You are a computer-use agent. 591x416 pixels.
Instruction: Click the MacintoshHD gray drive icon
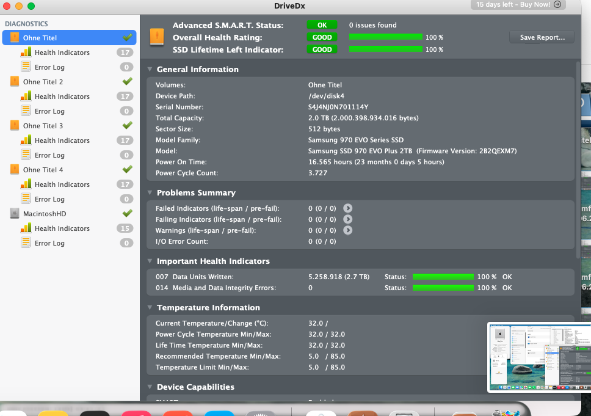(15, 214)
